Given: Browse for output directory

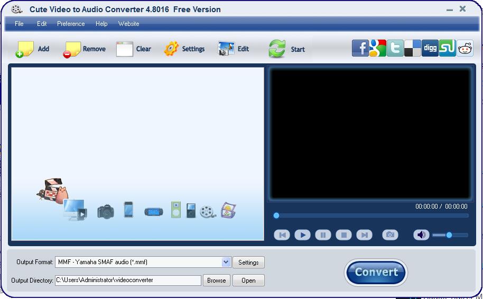Looking at the screenshot, I should [216, 280].
